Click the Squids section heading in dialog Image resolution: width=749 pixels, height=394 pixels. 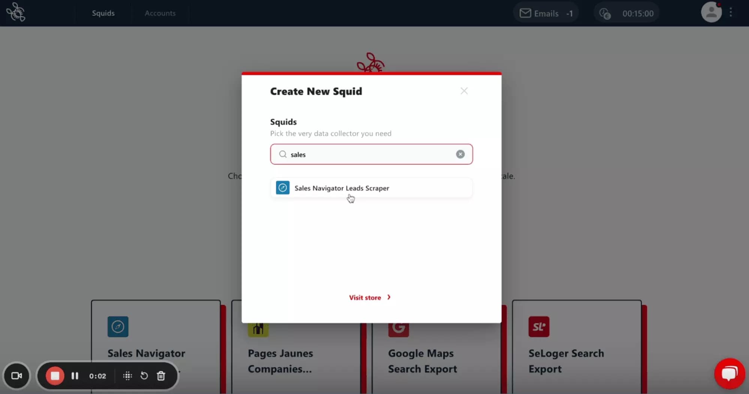283,122
